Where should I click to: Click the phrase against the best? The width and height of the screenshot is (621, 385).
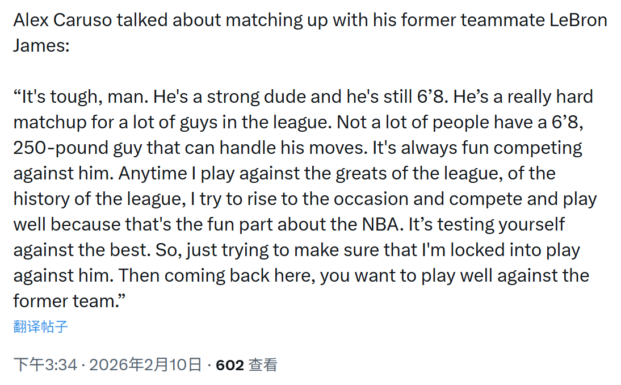tap(82, 250)
